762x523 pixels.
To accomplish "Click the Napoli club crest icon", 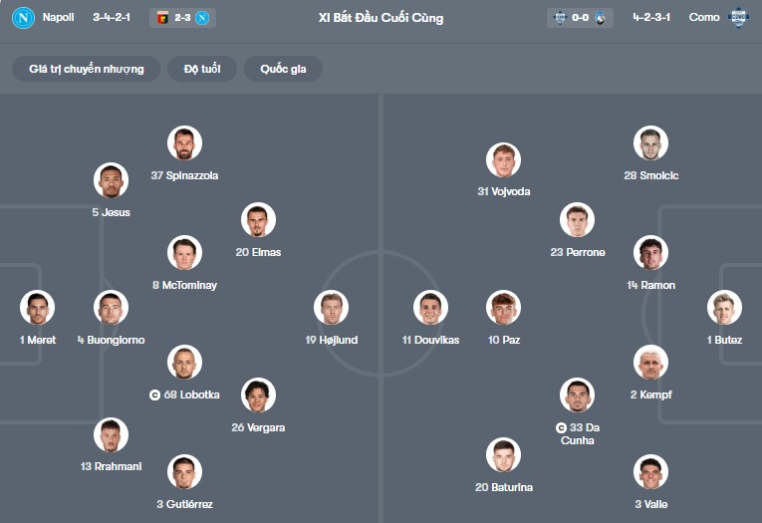I will tap(24, 18).
